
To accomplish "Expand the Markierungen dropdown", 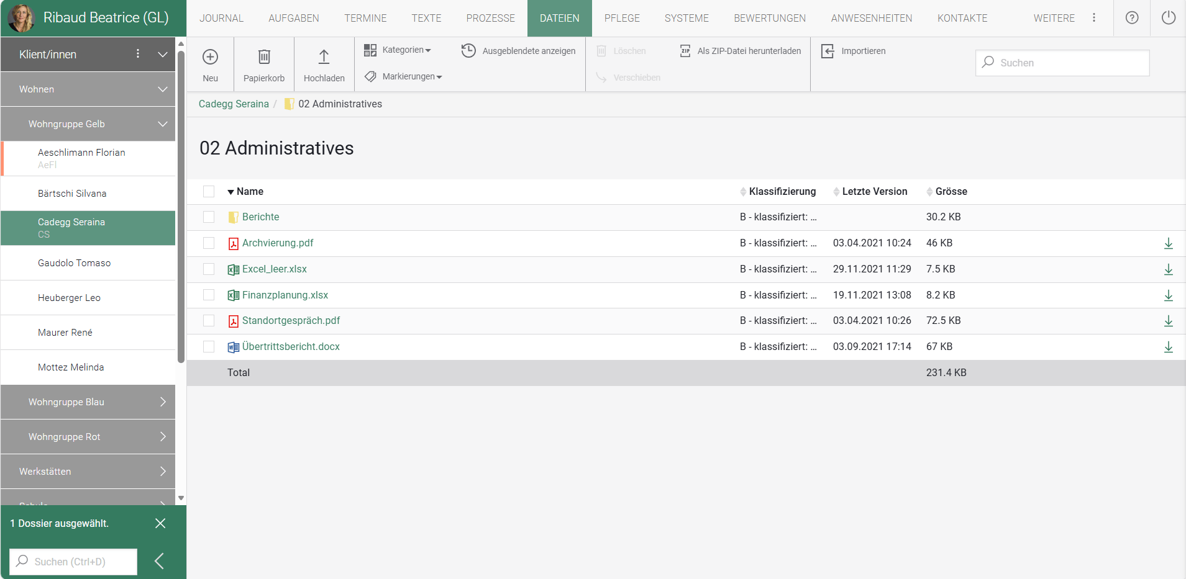I will click(x=404, y=76).
